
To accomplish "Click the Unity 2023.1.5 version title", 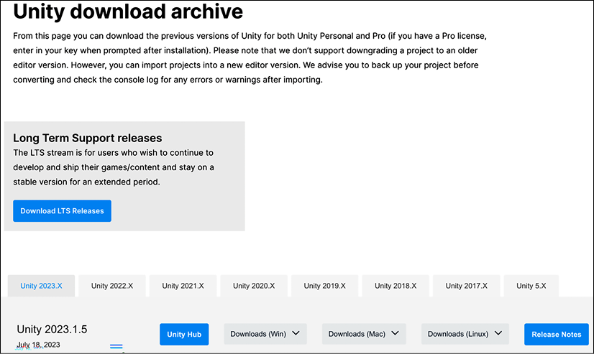I will (x=52, y=330).
